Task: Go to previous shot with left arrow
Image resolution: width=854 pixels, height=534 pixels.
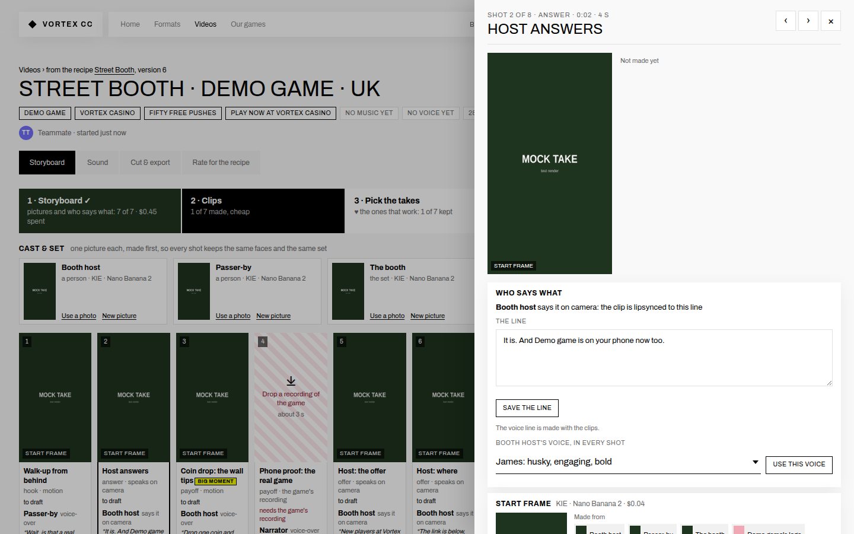Action: [x=786, y=21]
